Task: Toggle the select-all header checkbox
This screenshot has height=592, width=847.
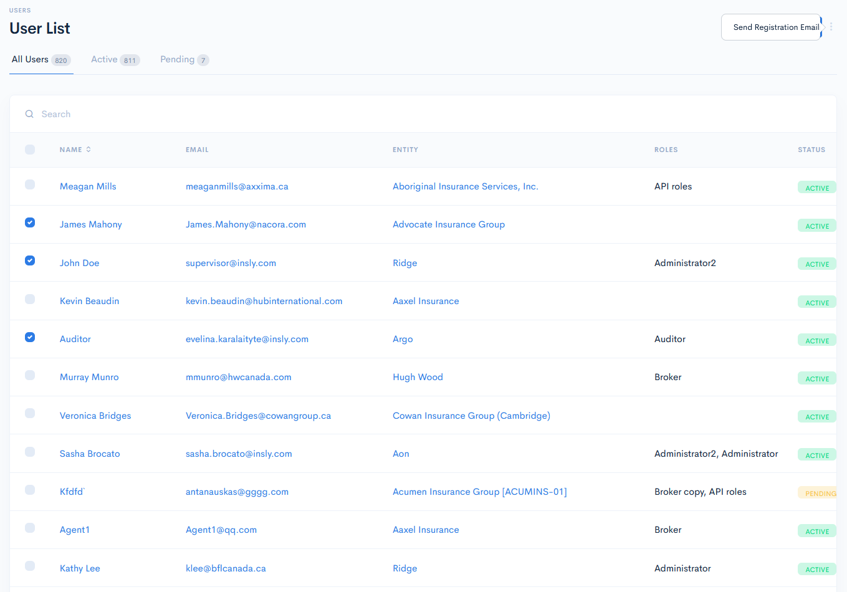Action: [30, 150]
